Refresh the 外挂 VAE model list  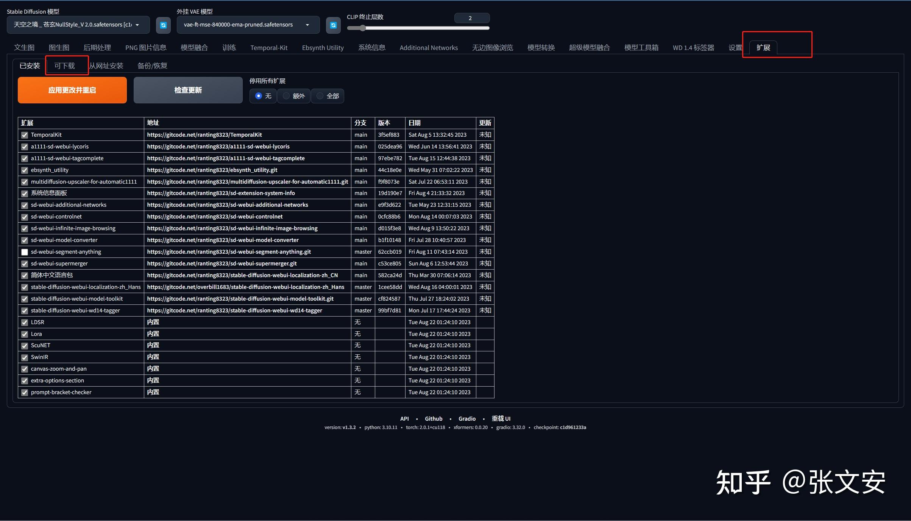[x=333, y=25]
